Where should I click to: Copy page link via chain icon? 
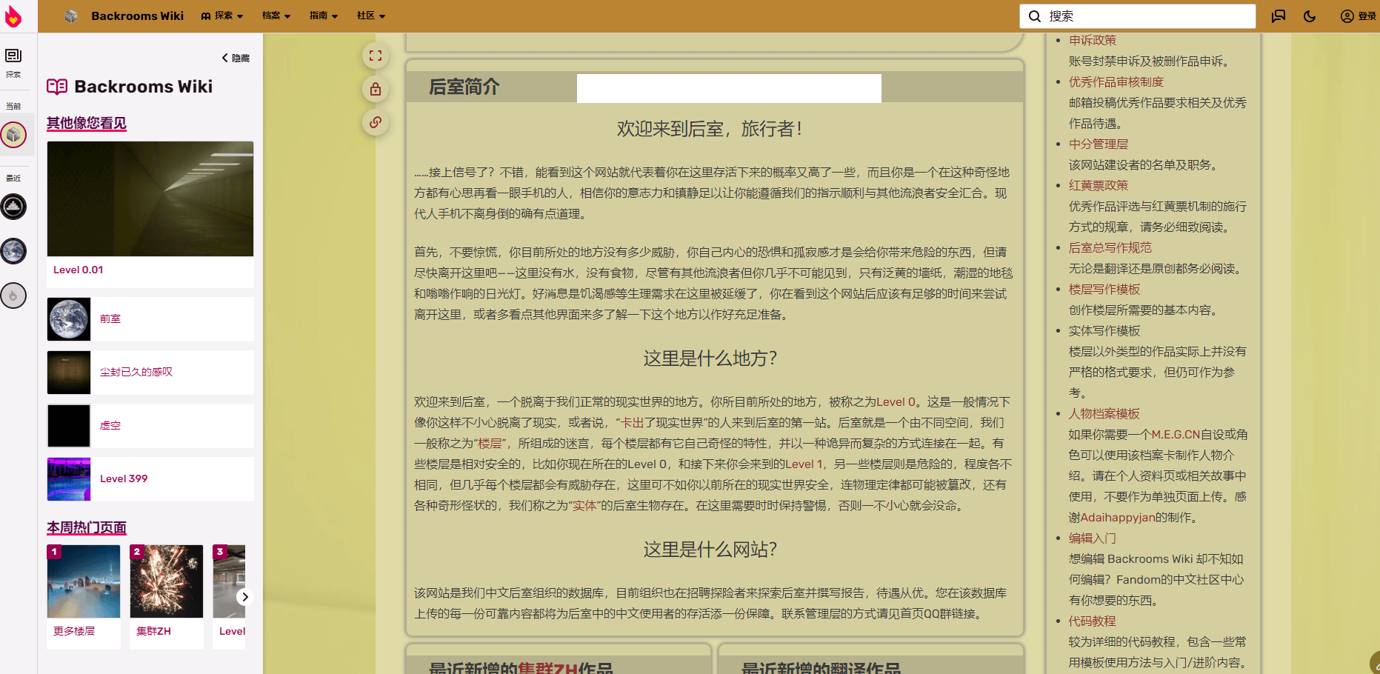pyautogui.click(x=376, y=122)
